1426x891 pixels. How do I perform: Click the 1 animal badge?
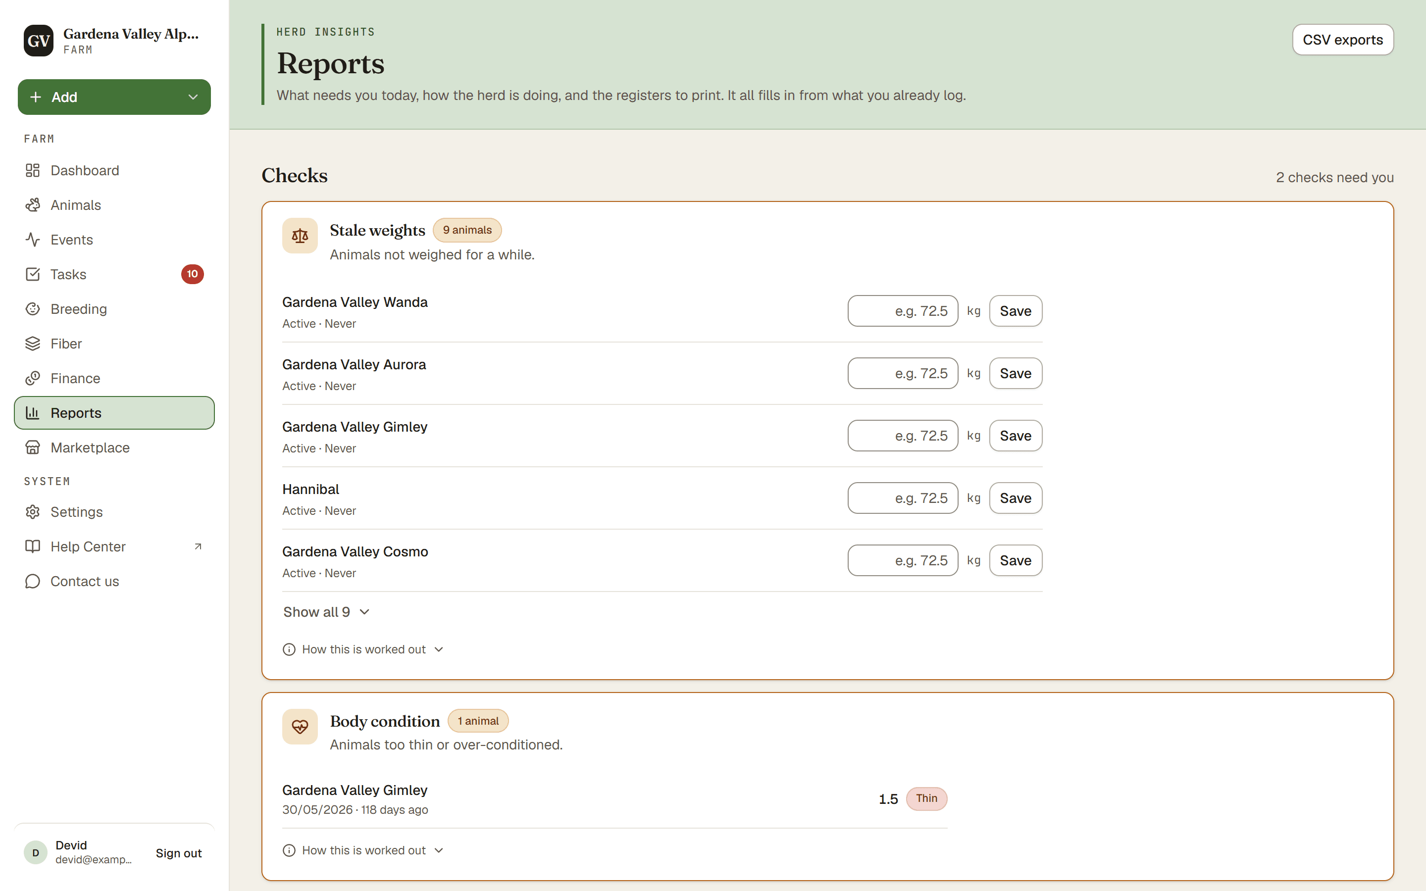click(478, 721)
